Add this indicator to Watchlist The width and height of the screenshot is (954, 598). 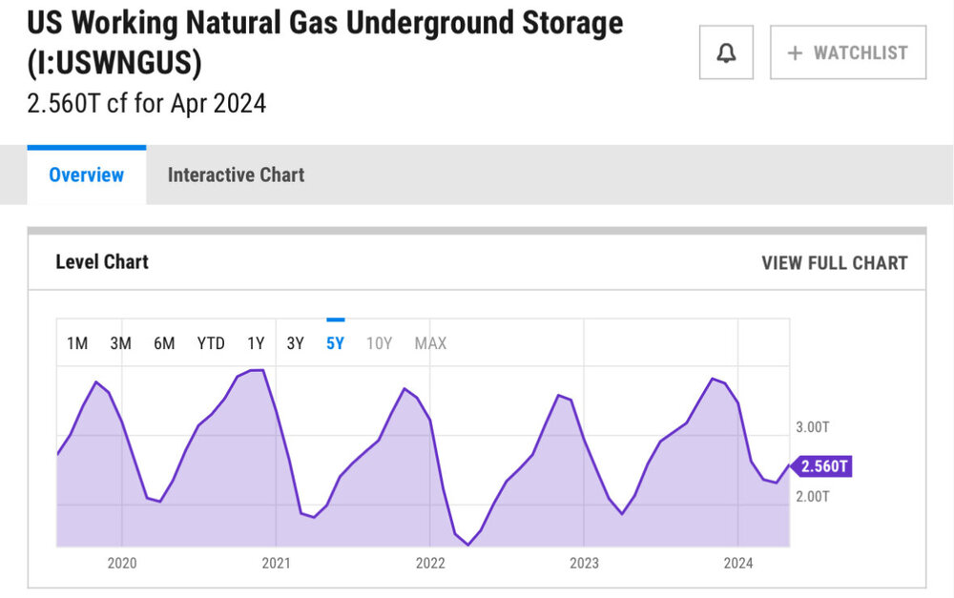point(848,53)
